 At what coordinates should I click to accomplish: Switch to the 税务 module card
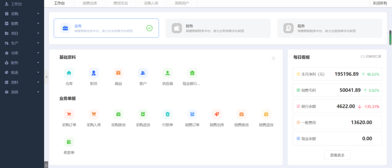pyautogui.click(x=329, y=28)
